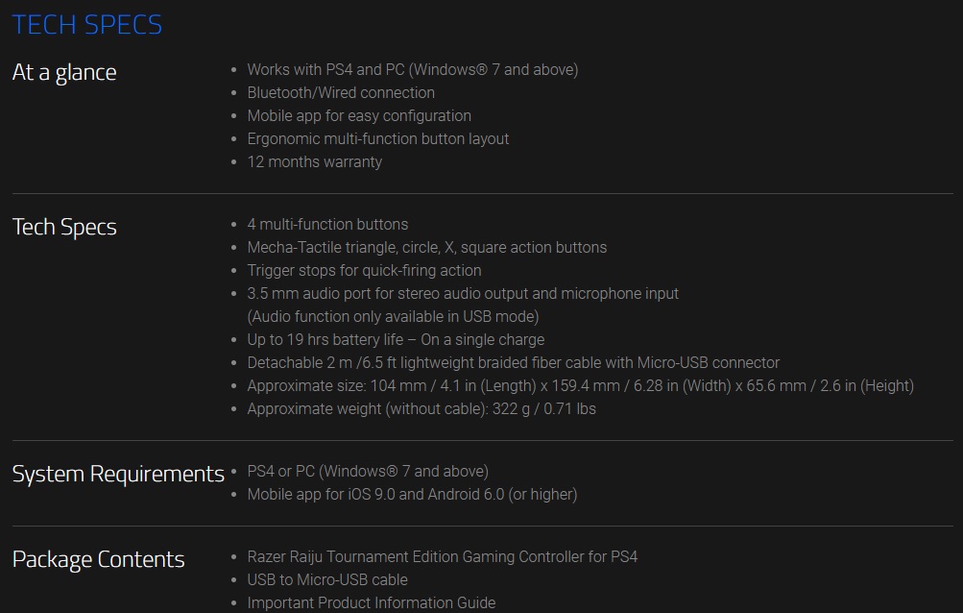The width and height of the screenshot is (963, 613).
Task: Click the Bluetooth/Wired connection line
Action: pos(341,93)
